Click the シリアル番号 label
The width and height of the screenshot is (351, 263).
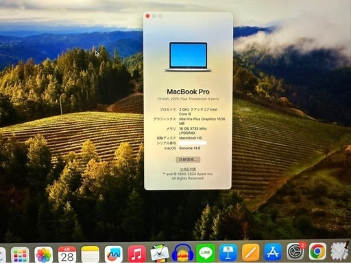(166, 143)
